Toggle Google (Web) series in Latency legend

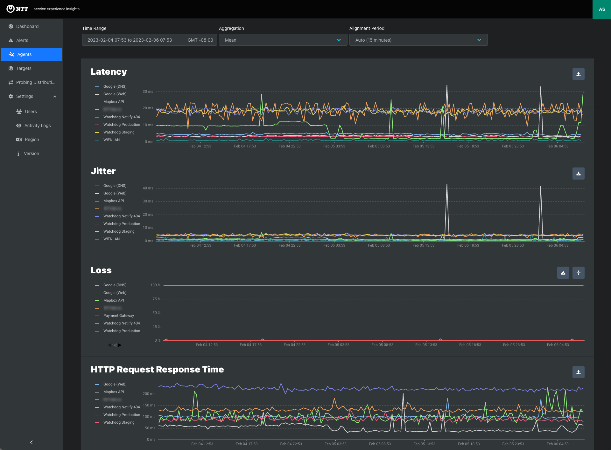point(111,94)
